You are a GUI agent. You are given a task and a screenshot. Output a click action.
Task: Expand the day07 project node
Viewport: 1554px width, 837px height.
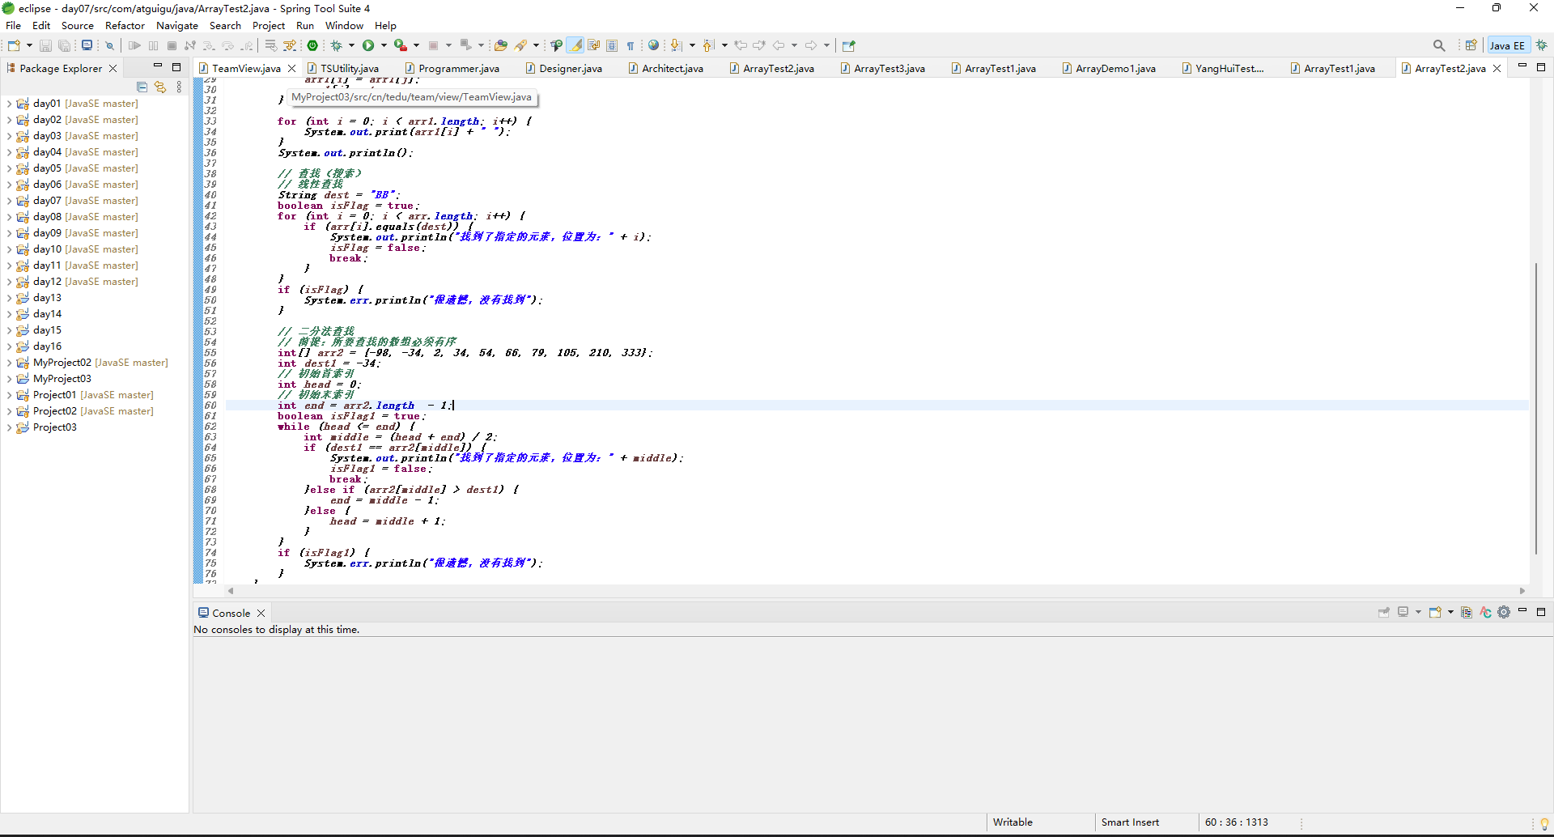[x=10, y=200]
